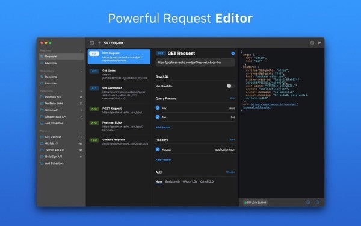Collapse the sidebar section chevron above Kite Connect
This screenshot has width=361, height=226.
pyautogui.click(x=81, y=131)
